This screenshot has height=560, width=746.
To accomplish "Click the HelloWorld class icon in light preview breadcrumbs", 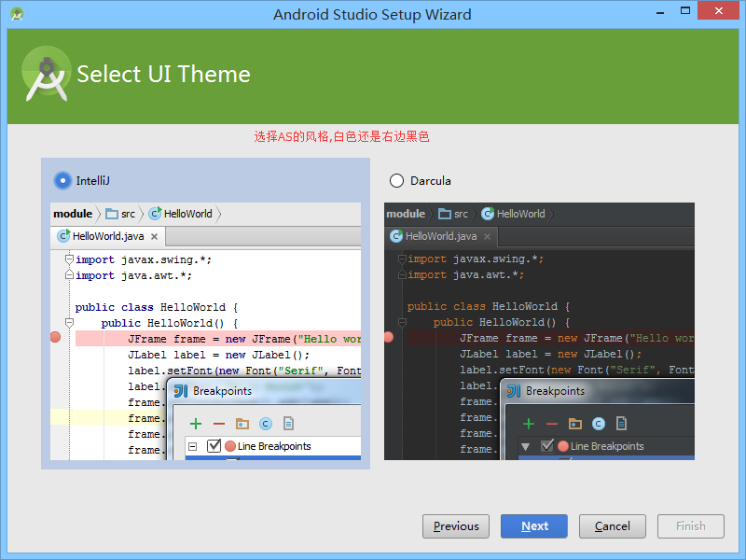I will [155, 213].
